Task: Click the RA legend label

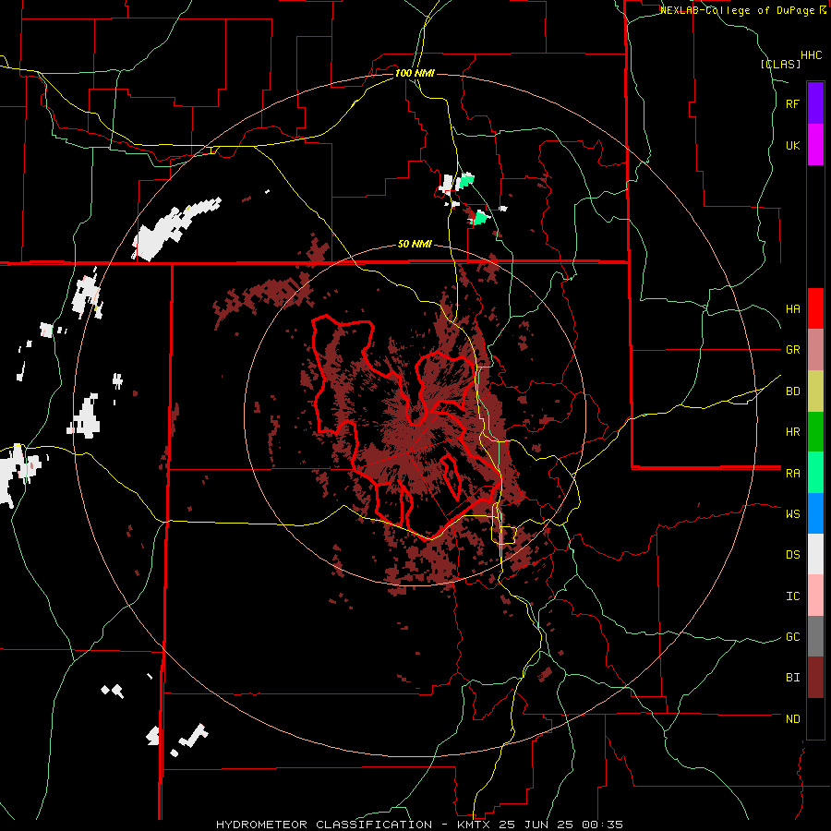Action: coord(792,474)
